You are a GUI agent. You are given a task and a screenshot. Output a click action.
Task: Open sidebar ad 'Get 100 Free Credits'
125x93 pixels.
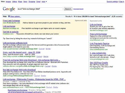[x=99, y=62]
